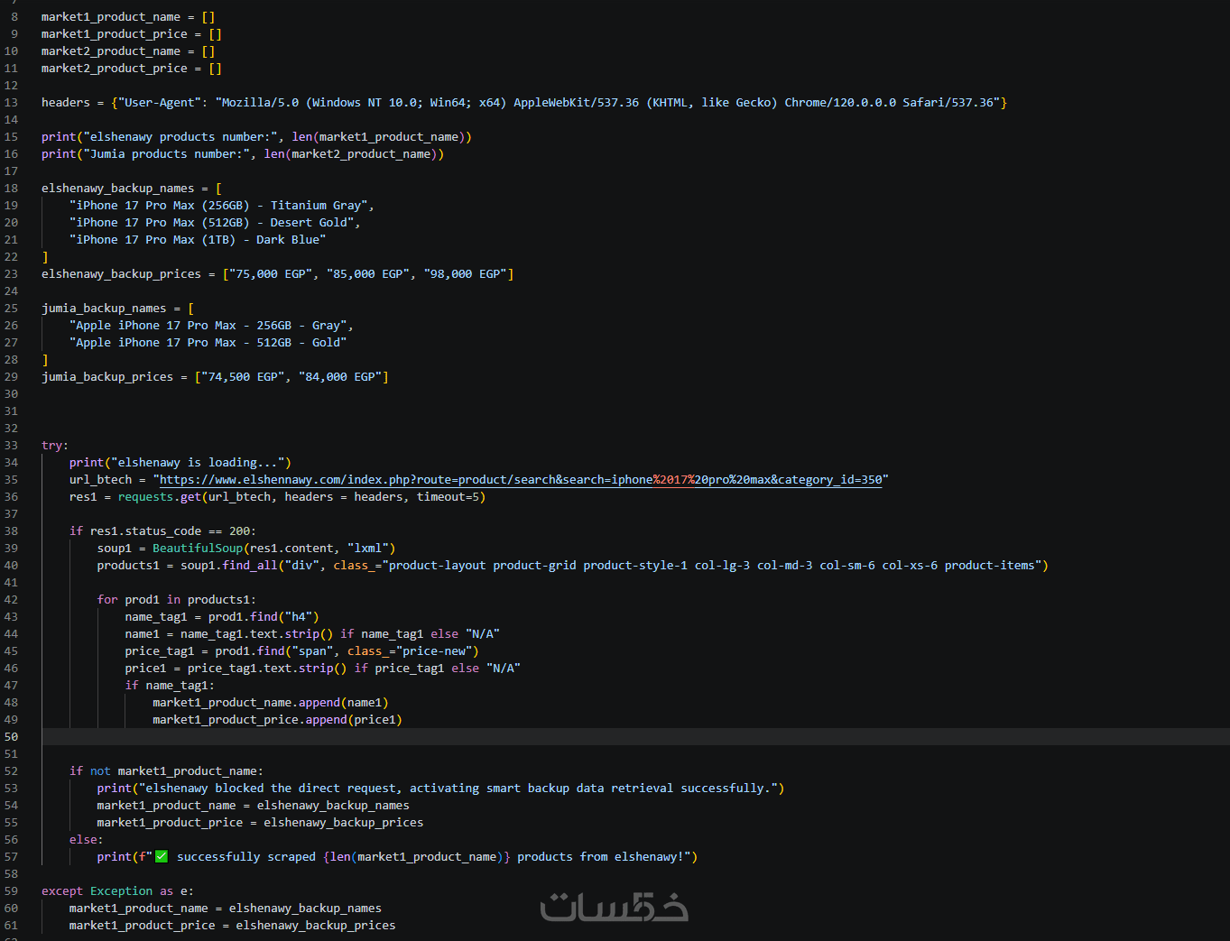
Task: Click the BeautifulSoup call on line 39
Action: point(198,549)
